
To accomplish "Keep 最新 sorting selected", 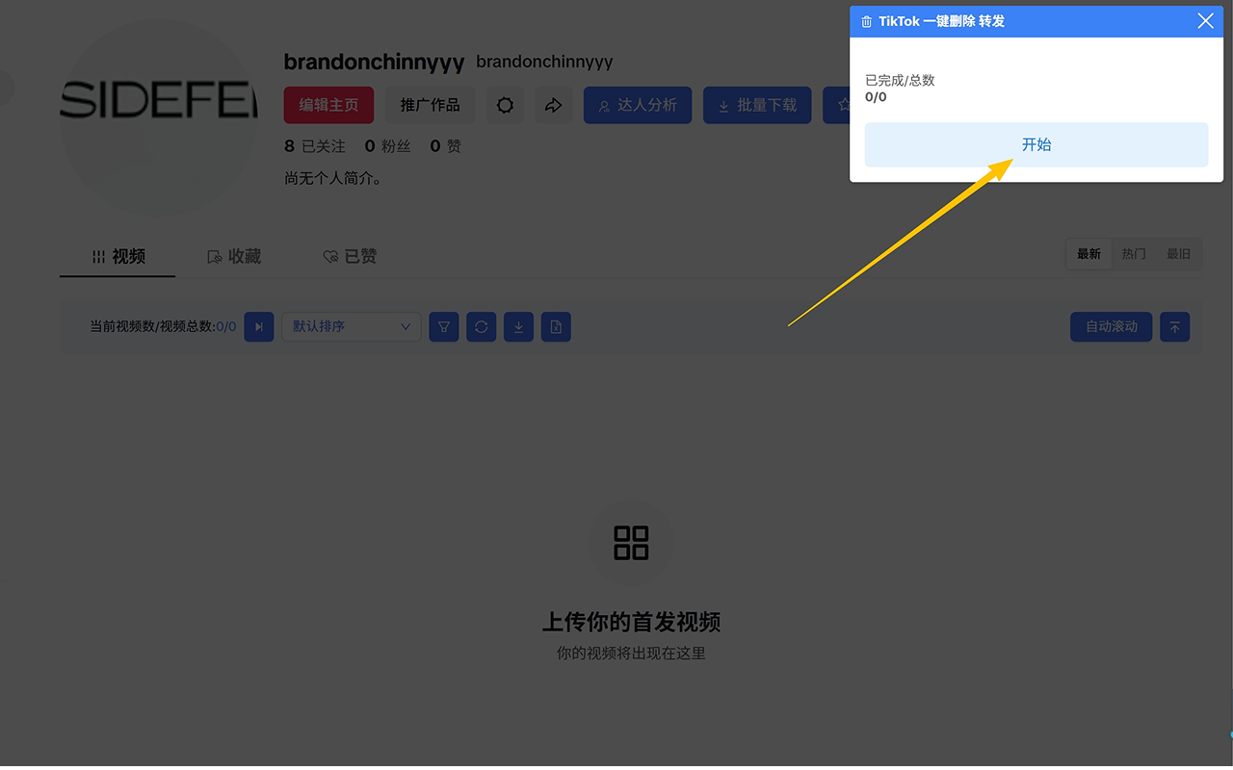I will tap(1089, 253).
